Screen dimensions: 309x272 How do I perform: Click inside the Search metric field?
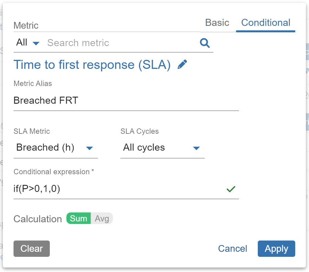click(113, 43)
